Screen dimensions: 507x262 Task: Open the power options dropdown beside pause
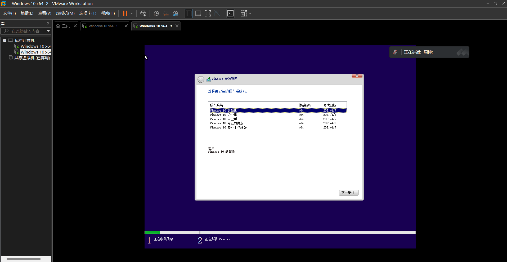click(132, 14)
